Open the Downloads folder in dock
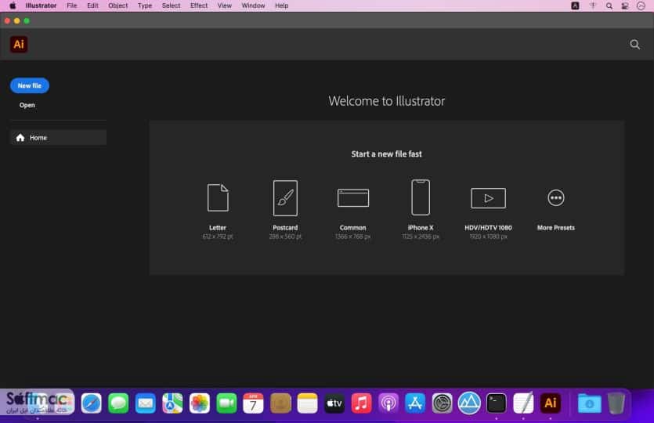 click(x=589, y=403)
